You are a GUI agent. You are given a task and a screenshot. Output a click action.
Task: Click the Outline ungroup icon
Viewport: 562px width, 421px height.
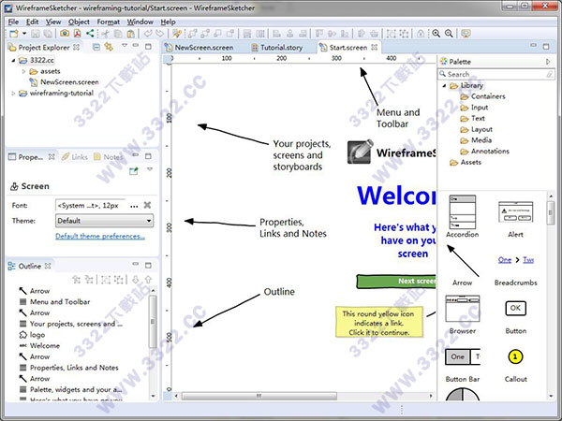118,280
